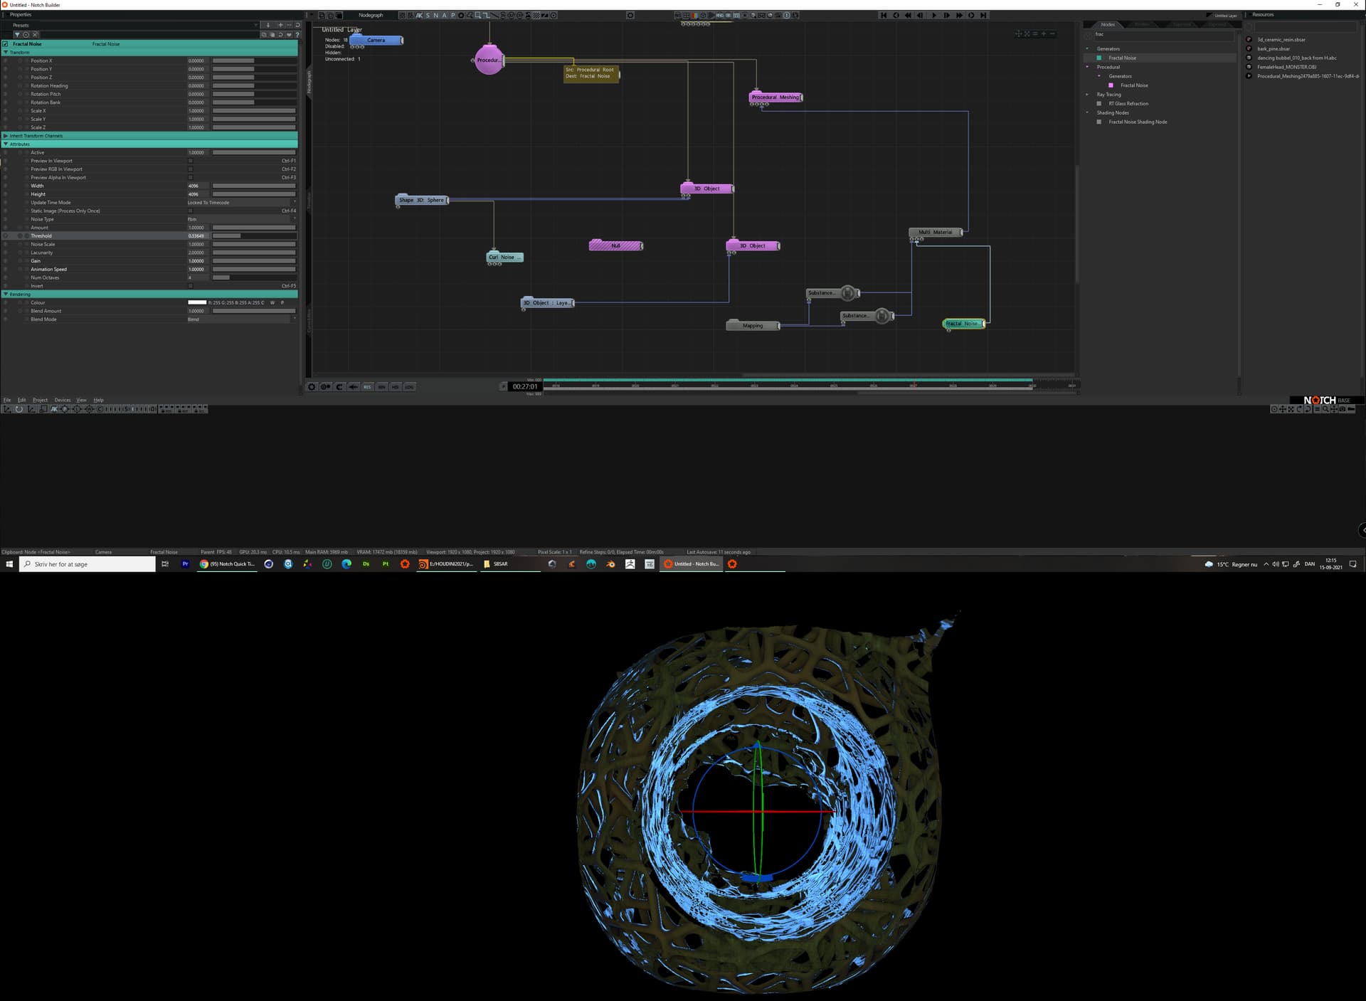Select Fractal Noise Shading Node entry
Viewport: 1366px width, 1001px height.
(1138, 122)
